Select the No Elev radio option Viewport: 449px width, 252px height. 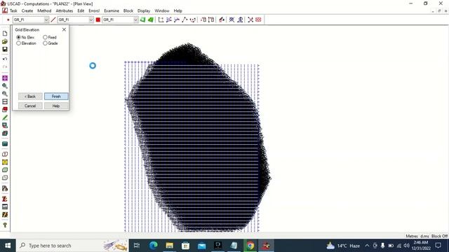click(18, 37)
